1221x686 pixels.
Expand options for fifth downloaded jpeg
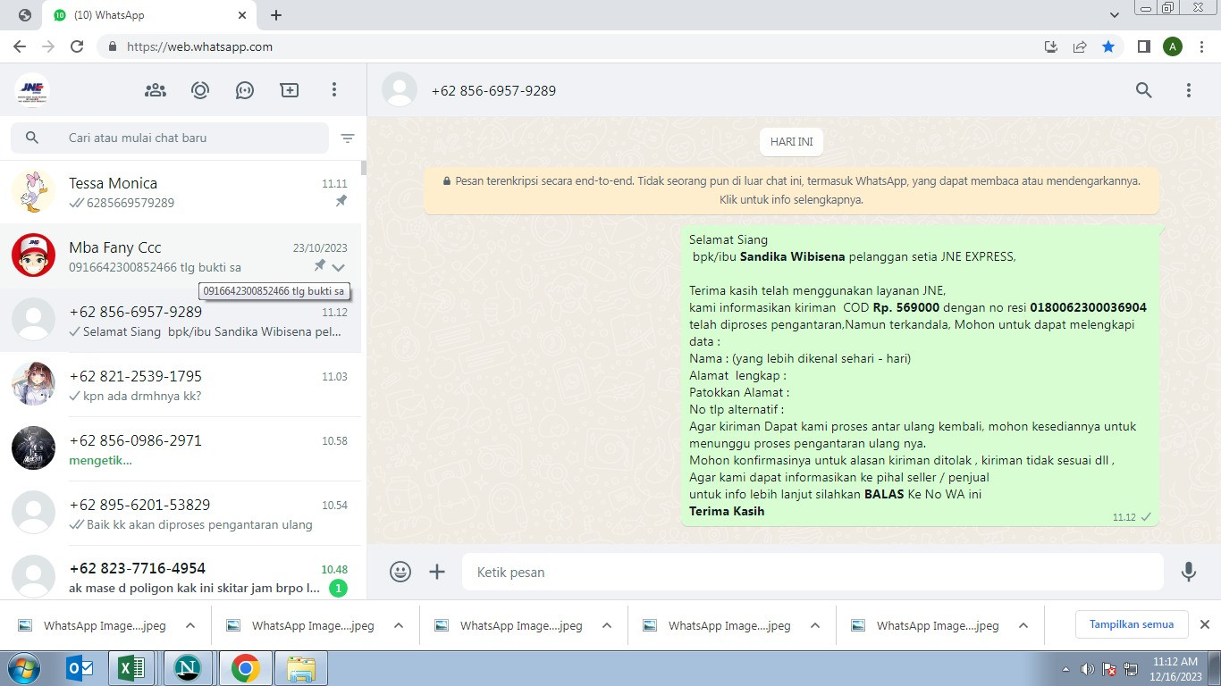(1023, 625)
